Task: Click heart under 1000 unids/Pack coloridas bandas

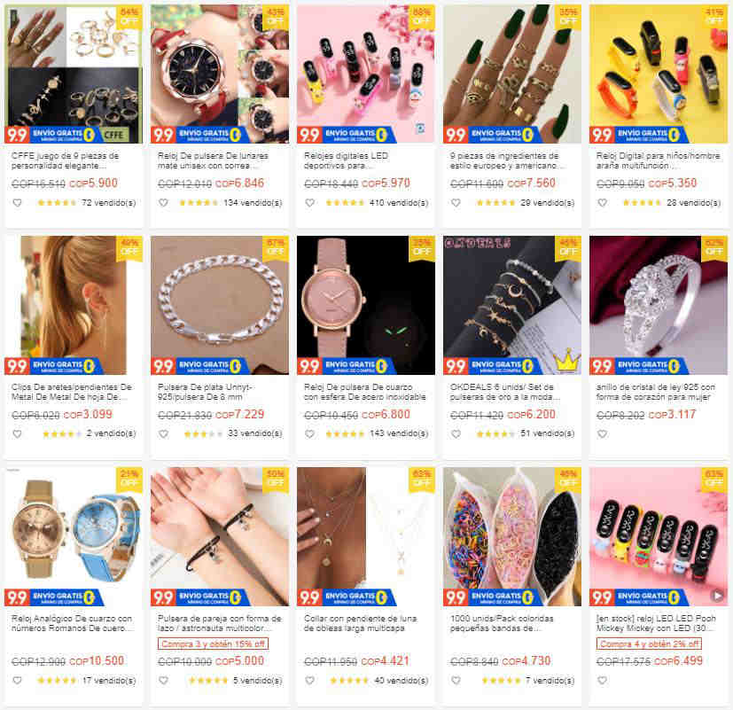Action: [456, 681]
